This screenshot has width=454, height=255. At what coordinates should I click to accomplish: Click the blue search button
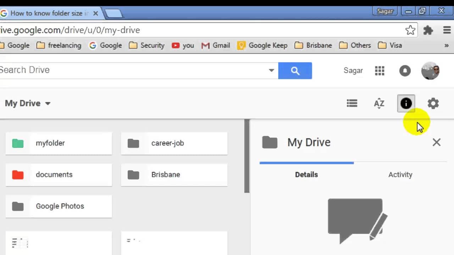(295, 70)
